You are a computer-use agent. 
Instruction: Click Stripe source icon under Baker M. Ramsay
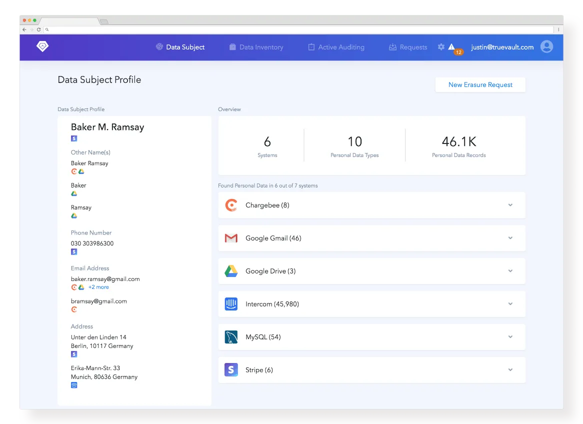pyautogui.click(x=74, y=138)
